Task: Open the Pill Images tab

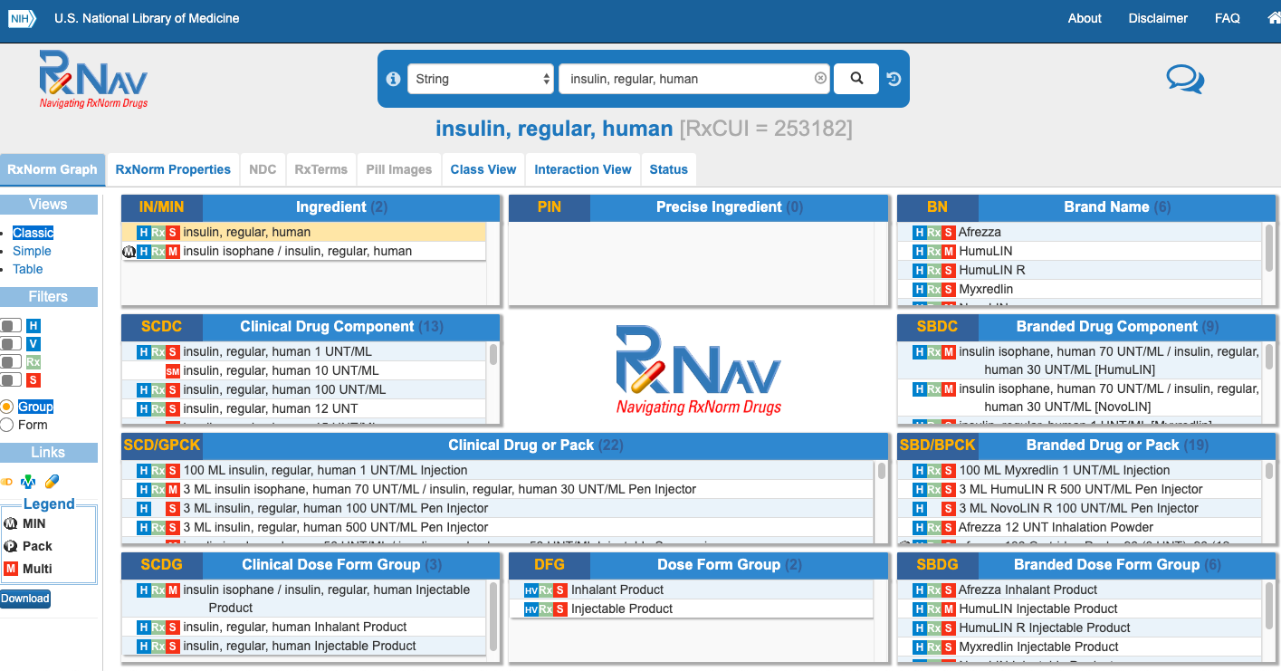Action: click(x=399, y=169)
